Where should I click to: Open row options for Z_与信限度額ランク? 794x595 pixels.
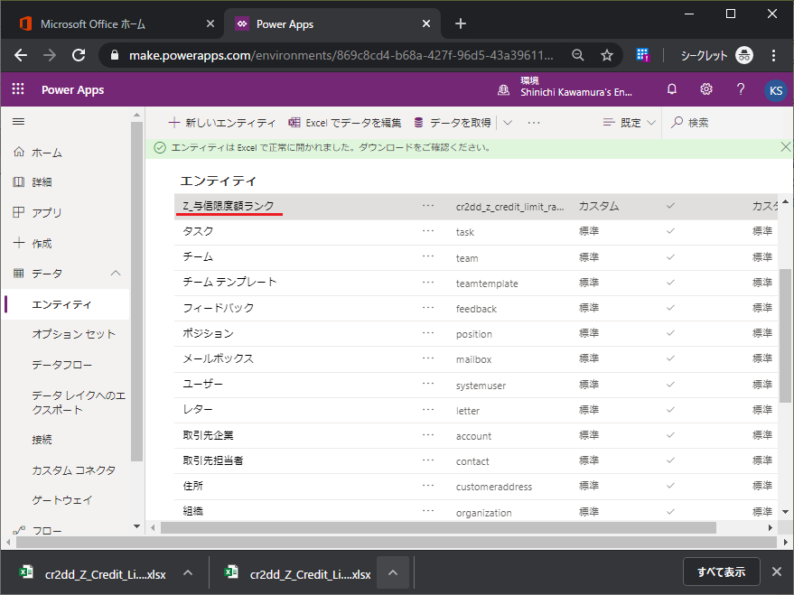click(x=428, y=206)
